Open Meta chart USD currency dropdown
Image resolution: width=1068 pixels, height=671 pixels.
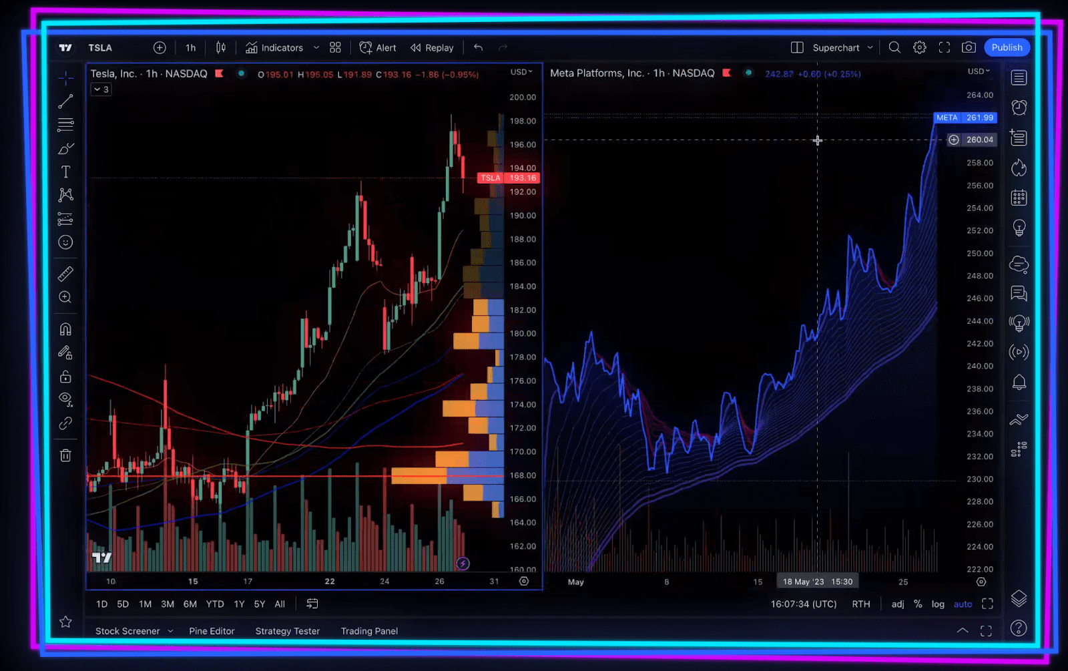coord(979,71)
